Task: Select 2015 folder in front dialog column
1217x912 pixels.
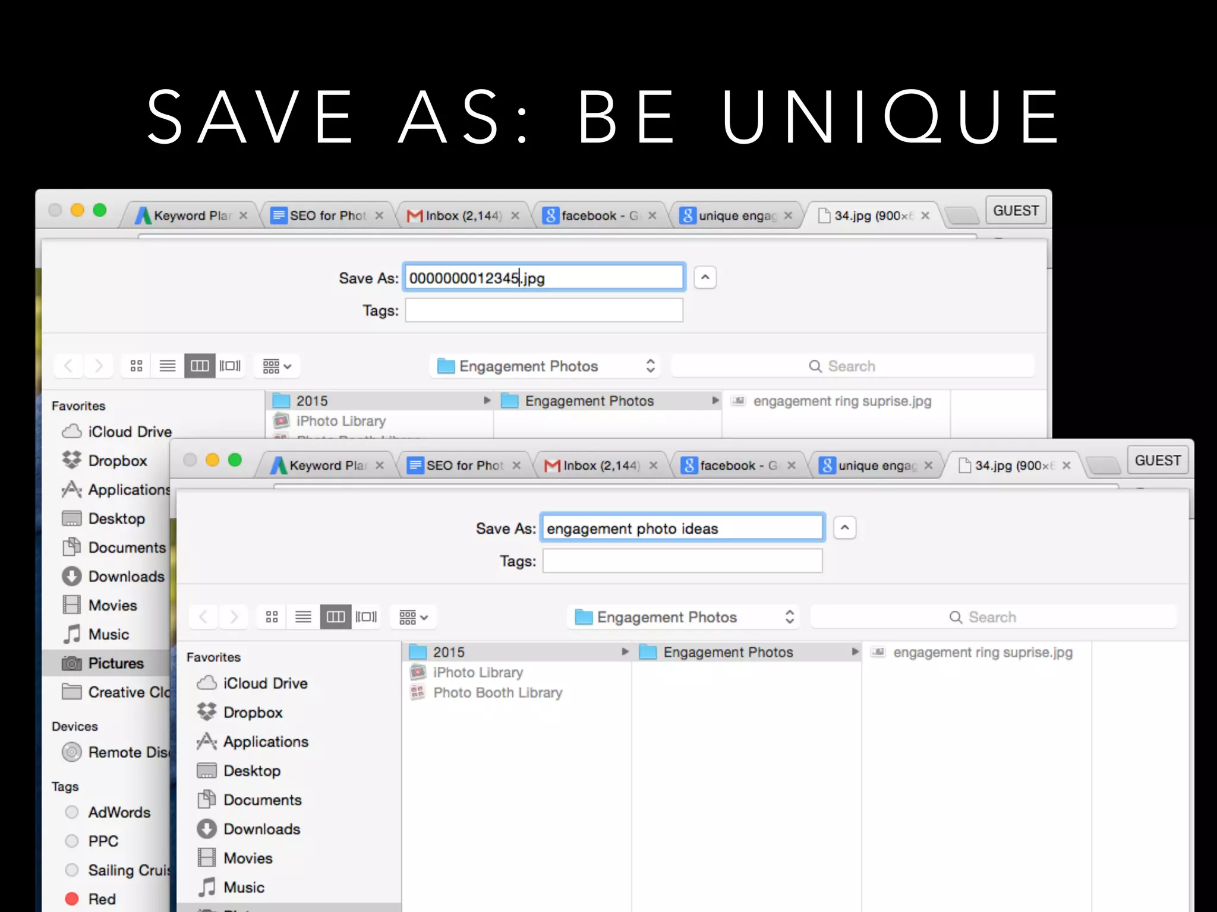Action: click(449, 652)
